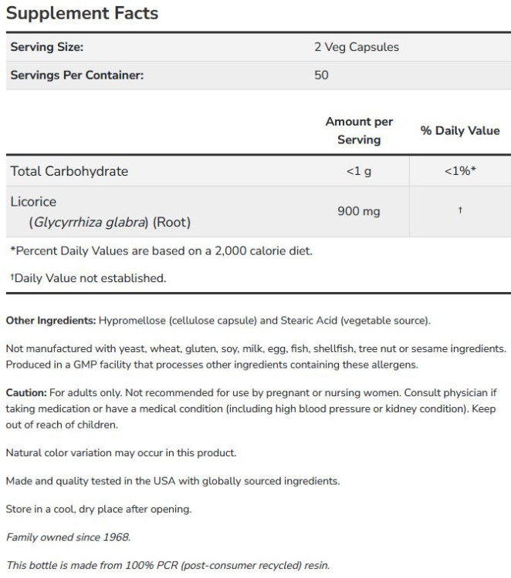
Task: Click the dagger symbol in Licorice row
Action: coord(459,210)
